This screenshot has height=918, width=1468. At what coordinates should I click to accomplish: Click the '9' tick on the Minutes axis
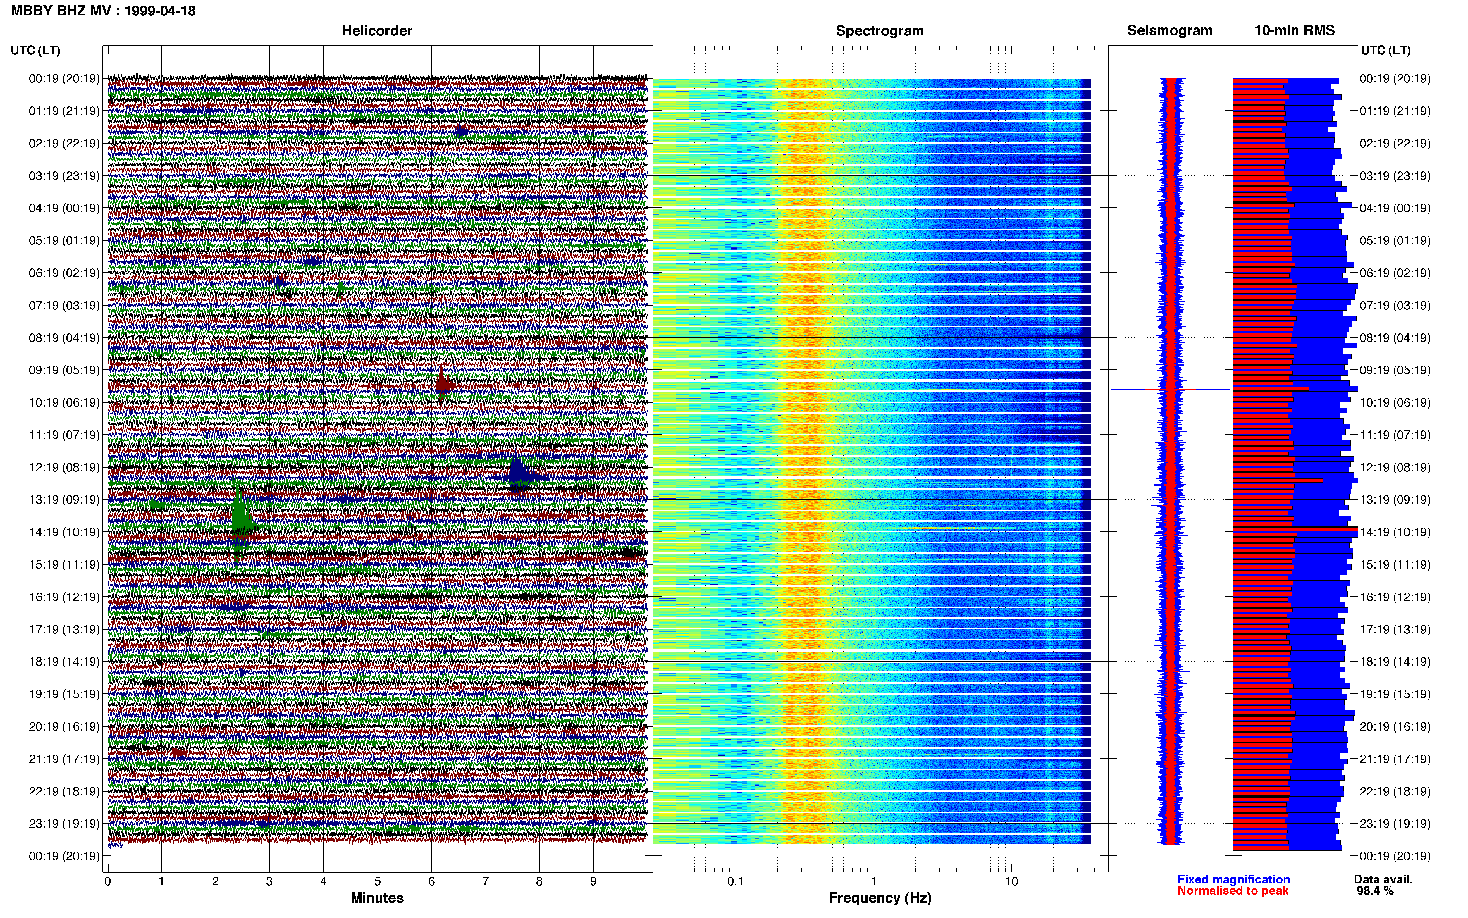(x=593, y=881)
